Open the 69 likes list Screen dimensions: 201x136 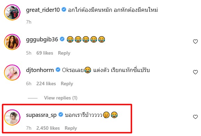45,53
